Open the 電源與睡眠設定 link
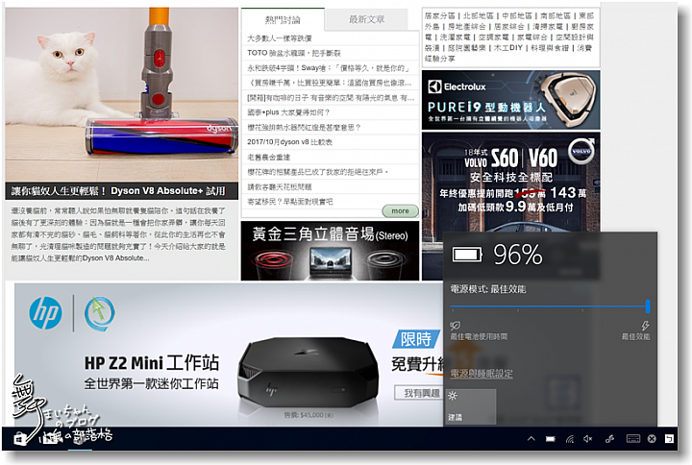The image size is (692, 465). (482, 374)
